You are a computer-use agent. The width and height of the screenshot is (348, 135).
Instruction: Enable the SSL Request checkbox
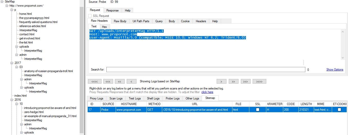pos(90,16)
